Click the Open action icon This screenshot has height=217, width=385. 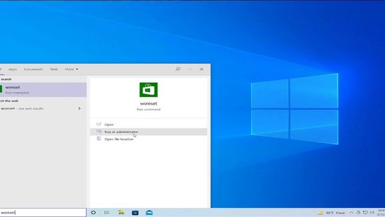tap(99, 124)
